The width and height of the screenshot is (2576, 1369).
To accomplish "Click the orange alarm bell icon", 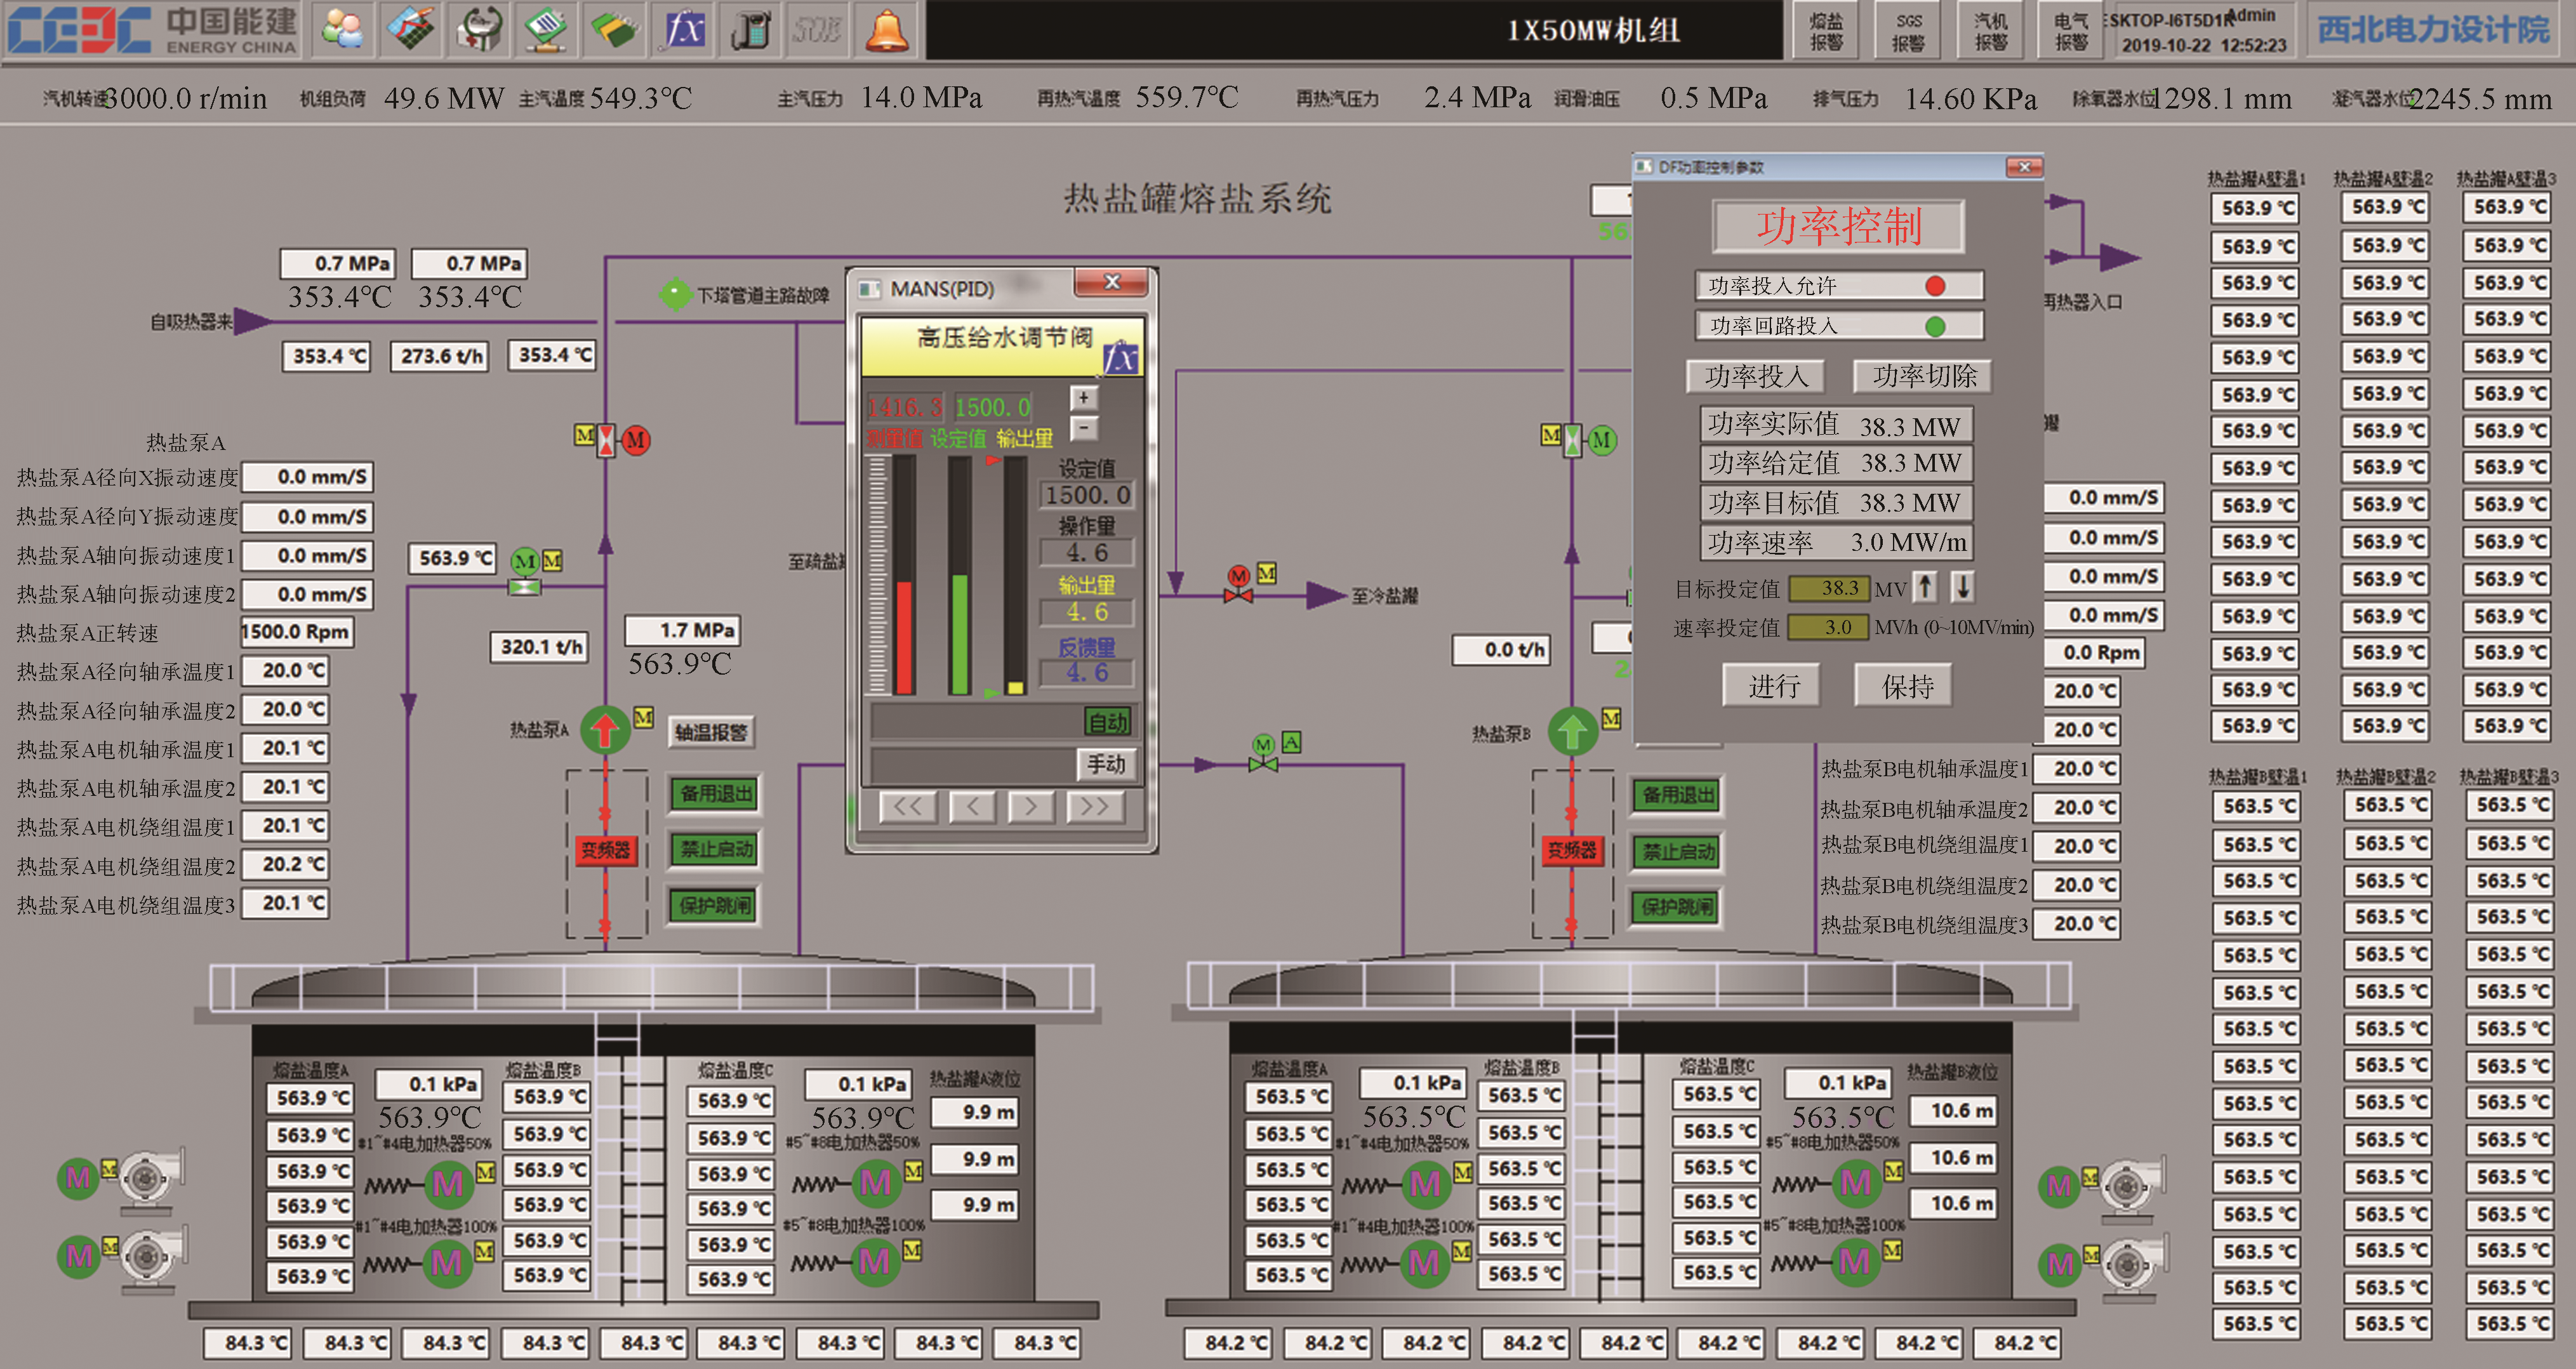I will tap(887, 30).
